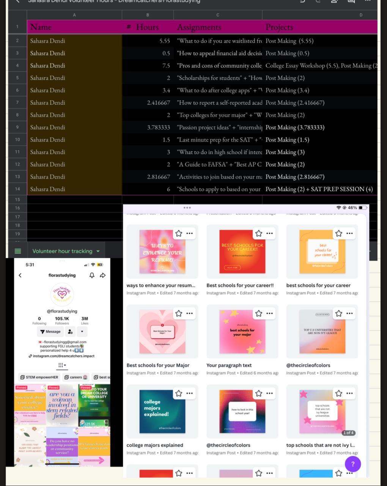Screen dimensions: 387x486
Task: Select column B header in the spreadsheet
Action: click(x=148, y=15)
